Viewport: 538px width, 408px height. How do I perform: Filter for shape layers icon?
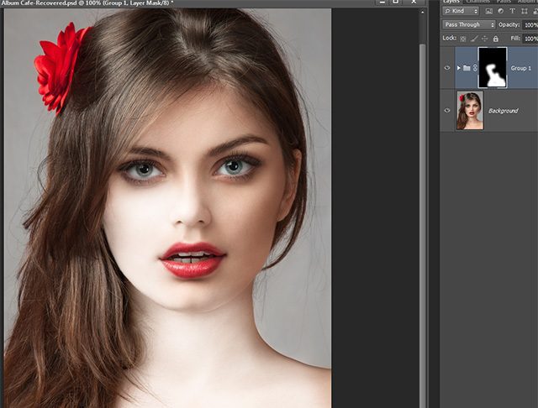tap(522, 12)
